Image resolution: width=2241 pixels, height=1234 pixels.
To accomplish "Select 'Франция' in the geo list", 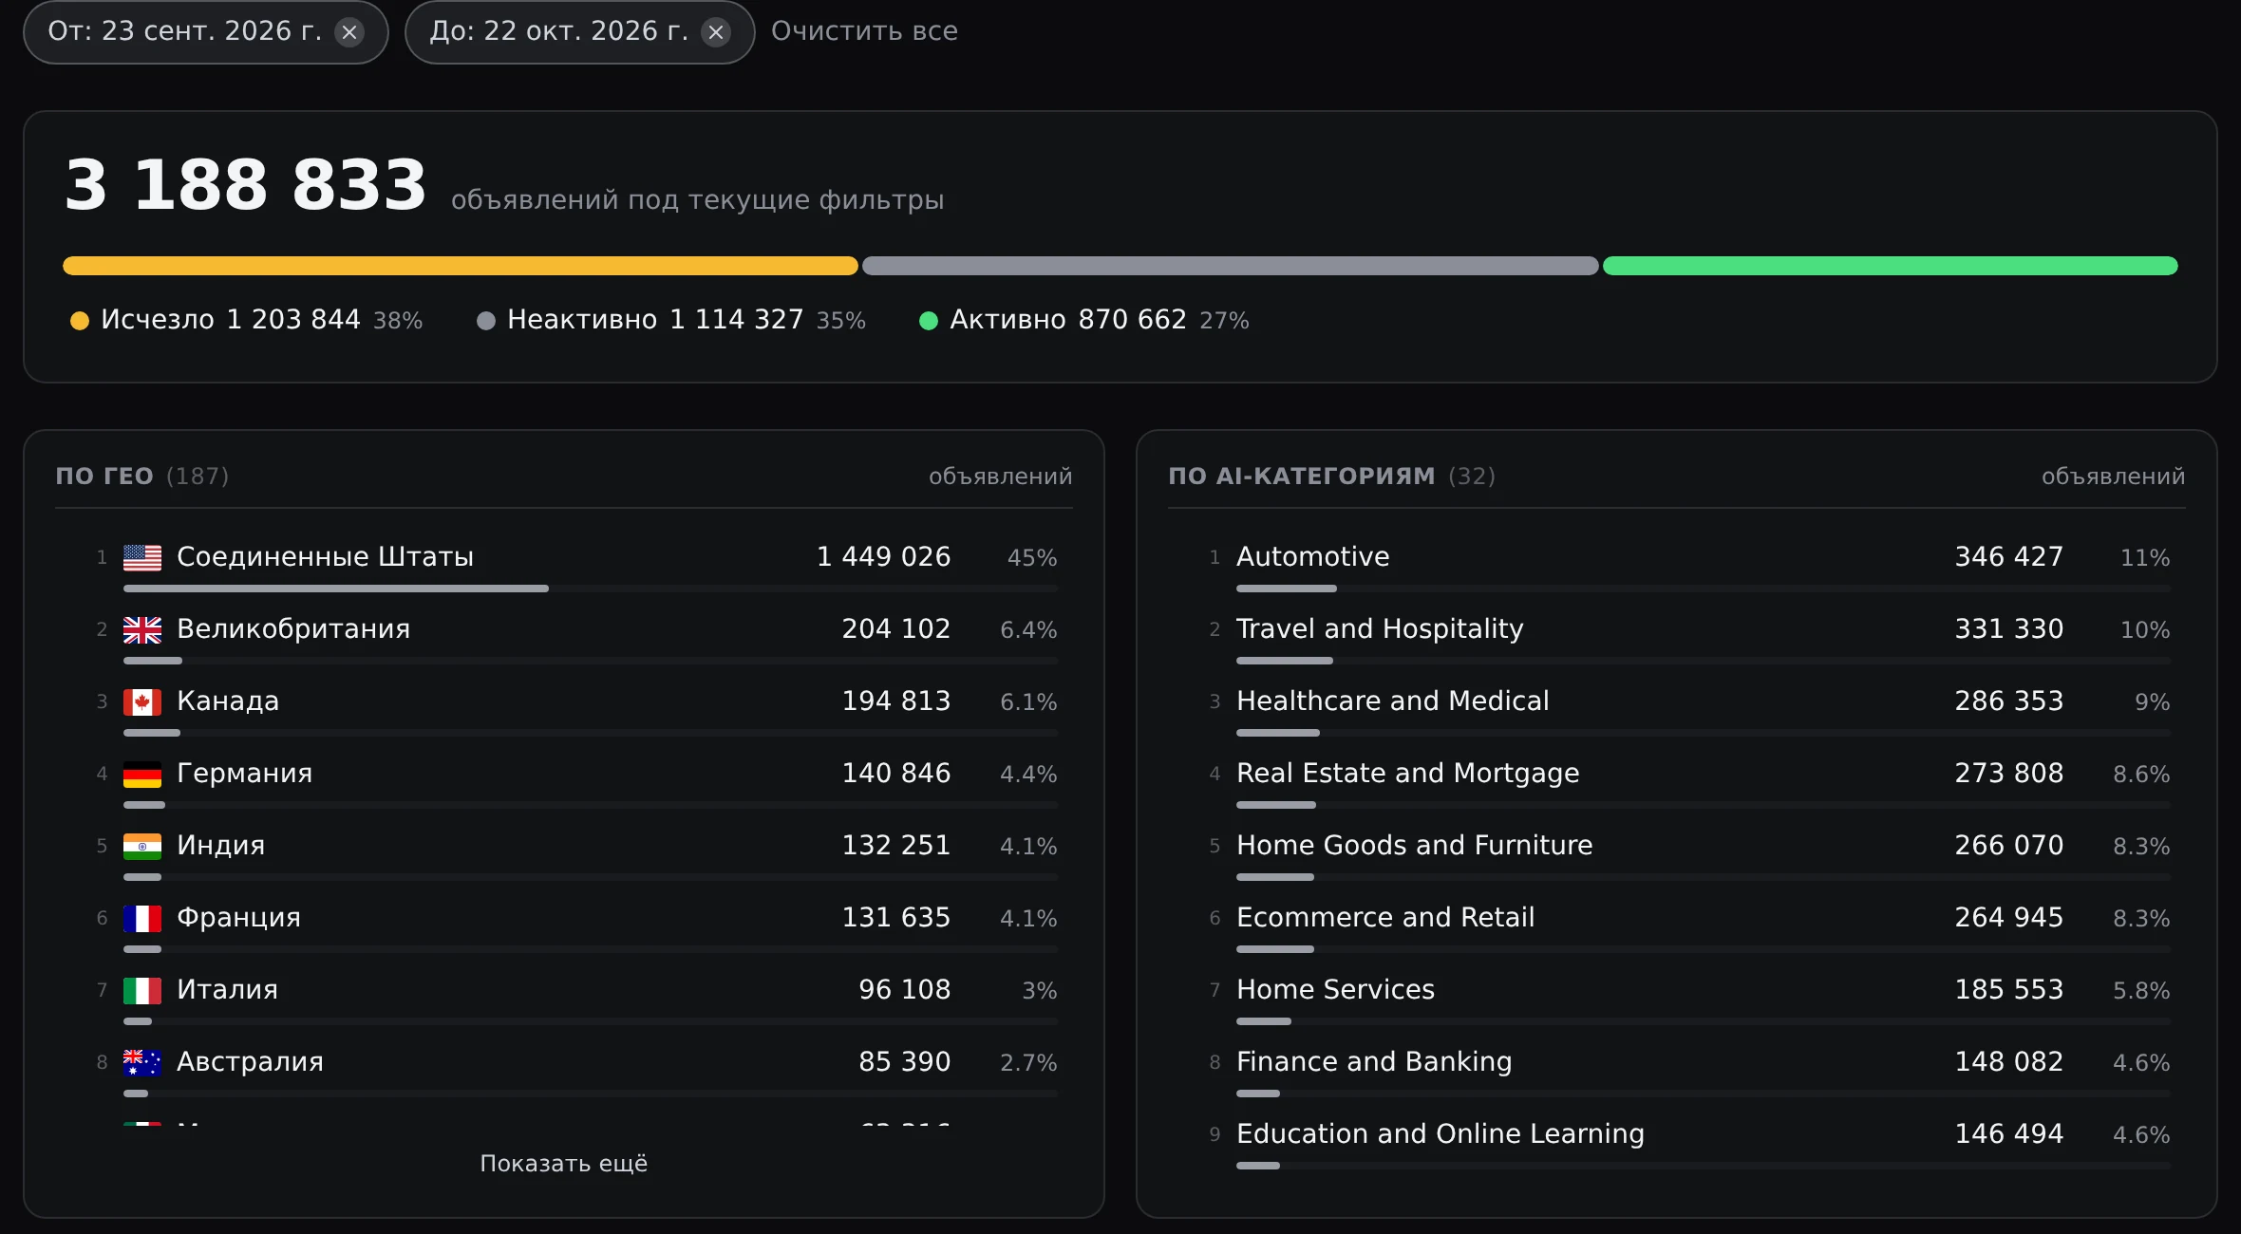I will point(239,917).
